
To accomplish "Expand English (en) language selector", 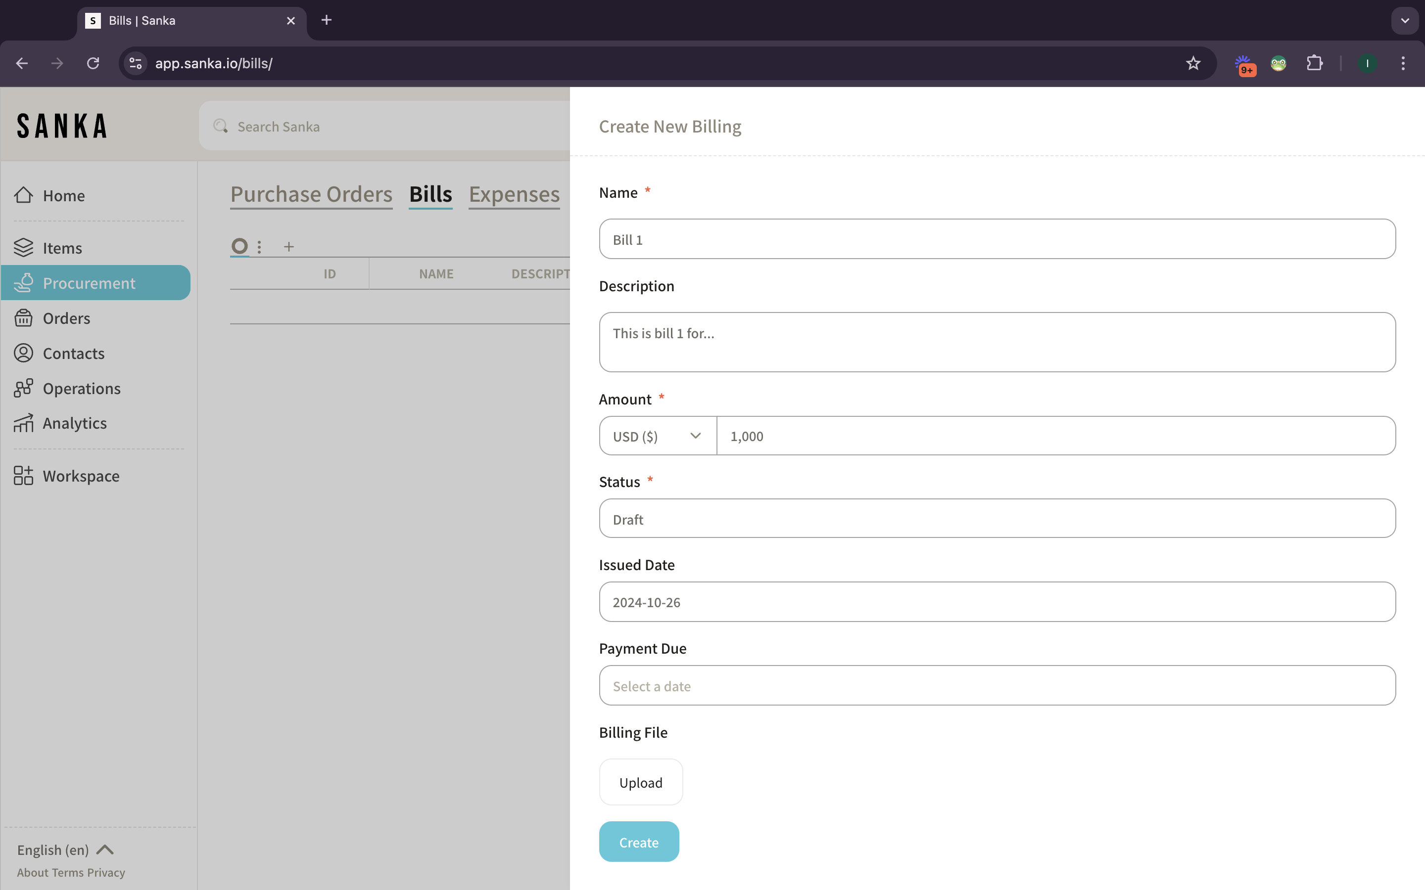I will coord(65,849).
